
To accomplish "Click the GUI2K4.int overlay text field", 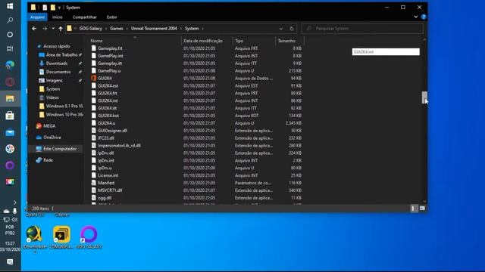I will click(x=386, y=52).
